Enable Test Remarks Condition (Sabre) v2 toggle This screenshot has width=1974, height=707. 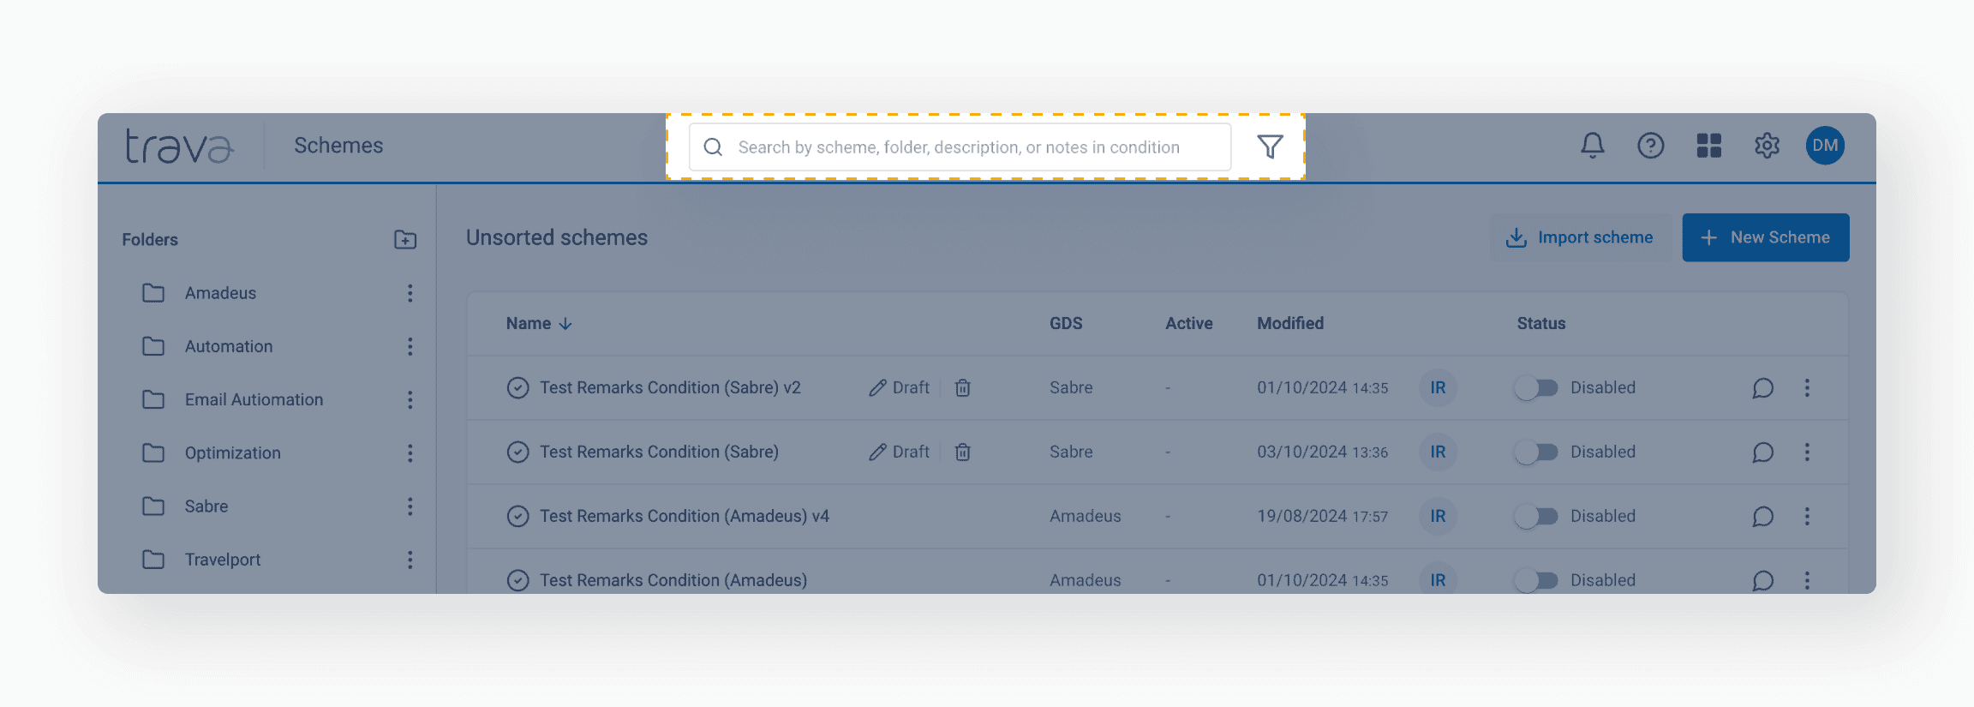point(1535,388)
